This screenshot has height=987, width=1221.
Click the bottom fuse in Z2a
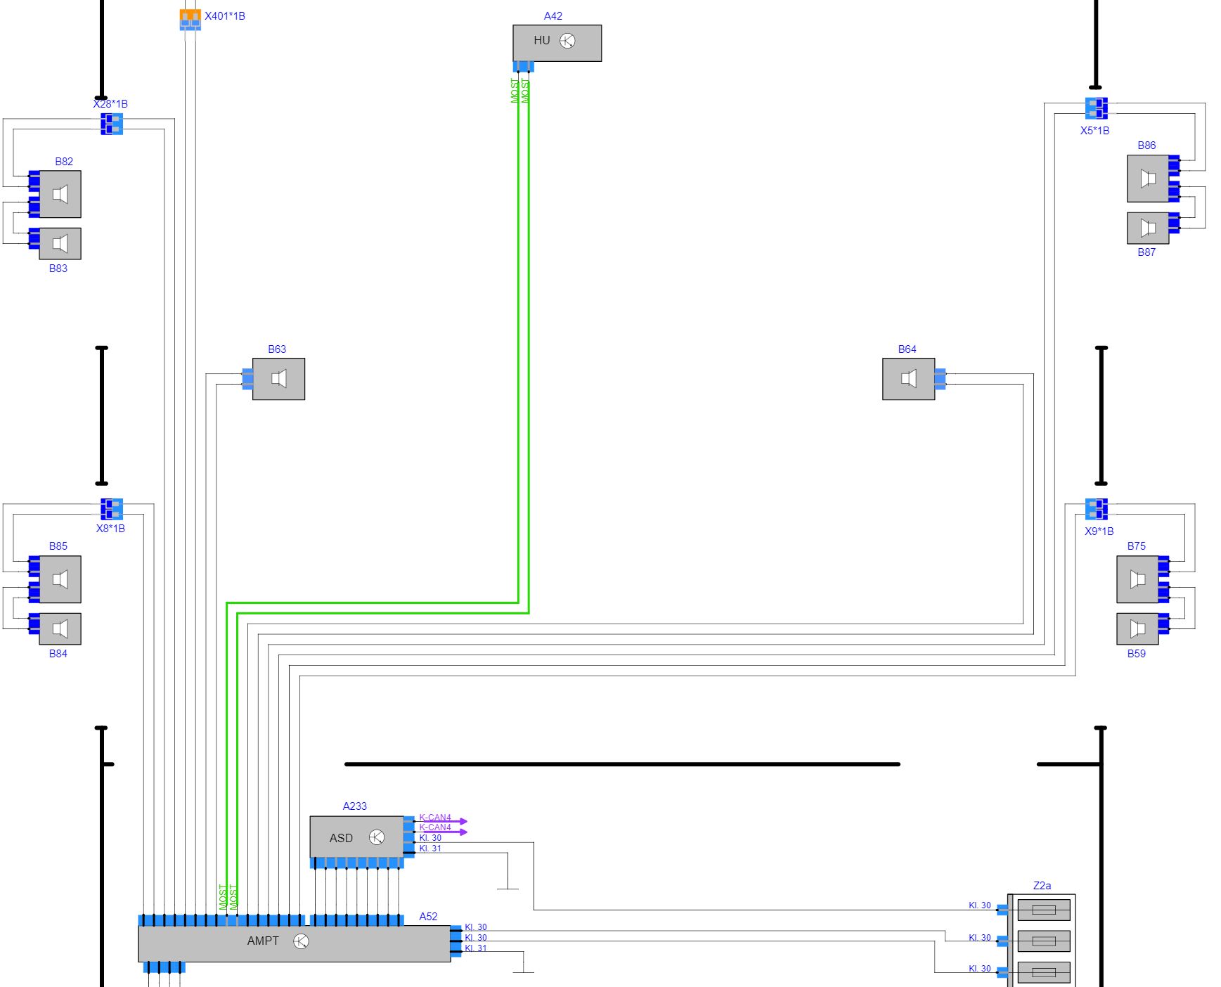1044,972
